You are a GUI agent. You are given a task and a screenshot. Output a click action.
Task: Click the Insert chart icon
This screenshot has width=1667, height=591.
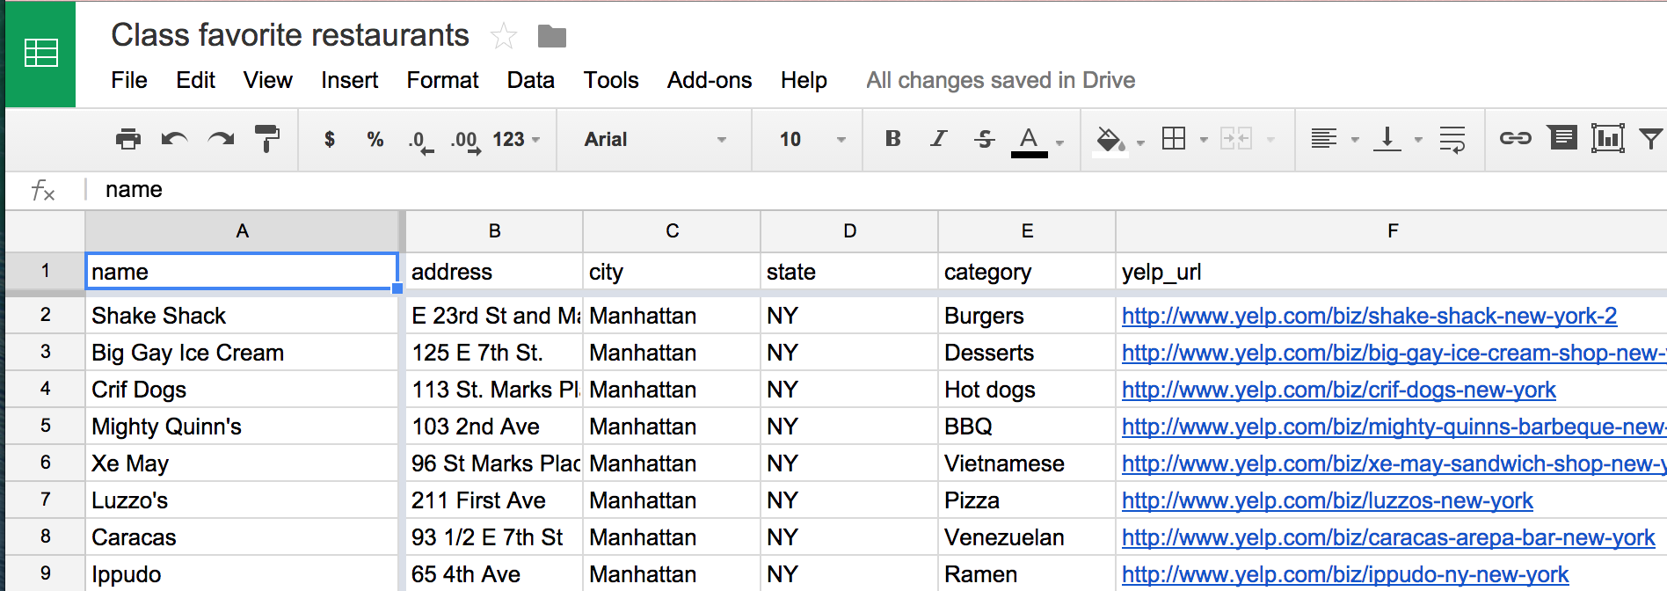point(1607,138)
